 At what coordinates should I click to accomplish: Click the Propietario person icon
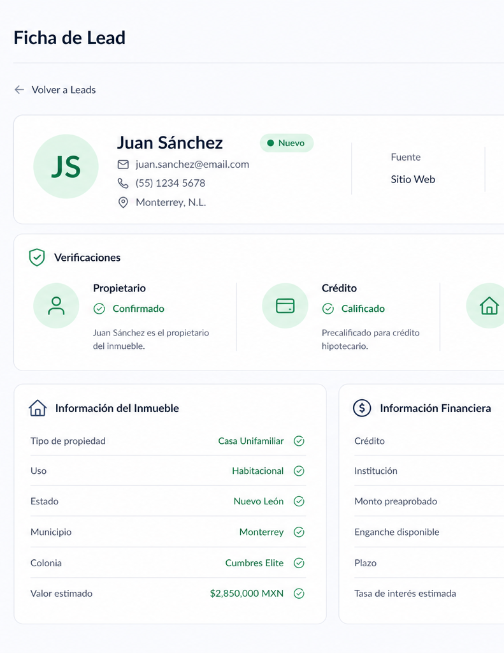(56, 305)
